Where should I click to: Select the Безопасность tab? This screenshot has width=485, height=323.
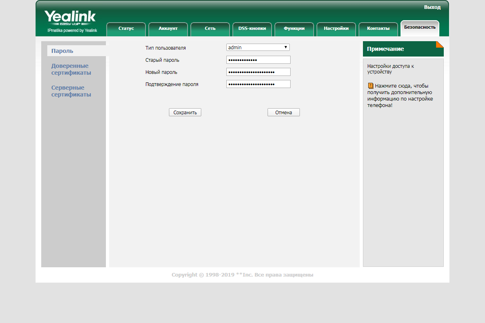tap(420, 27)
